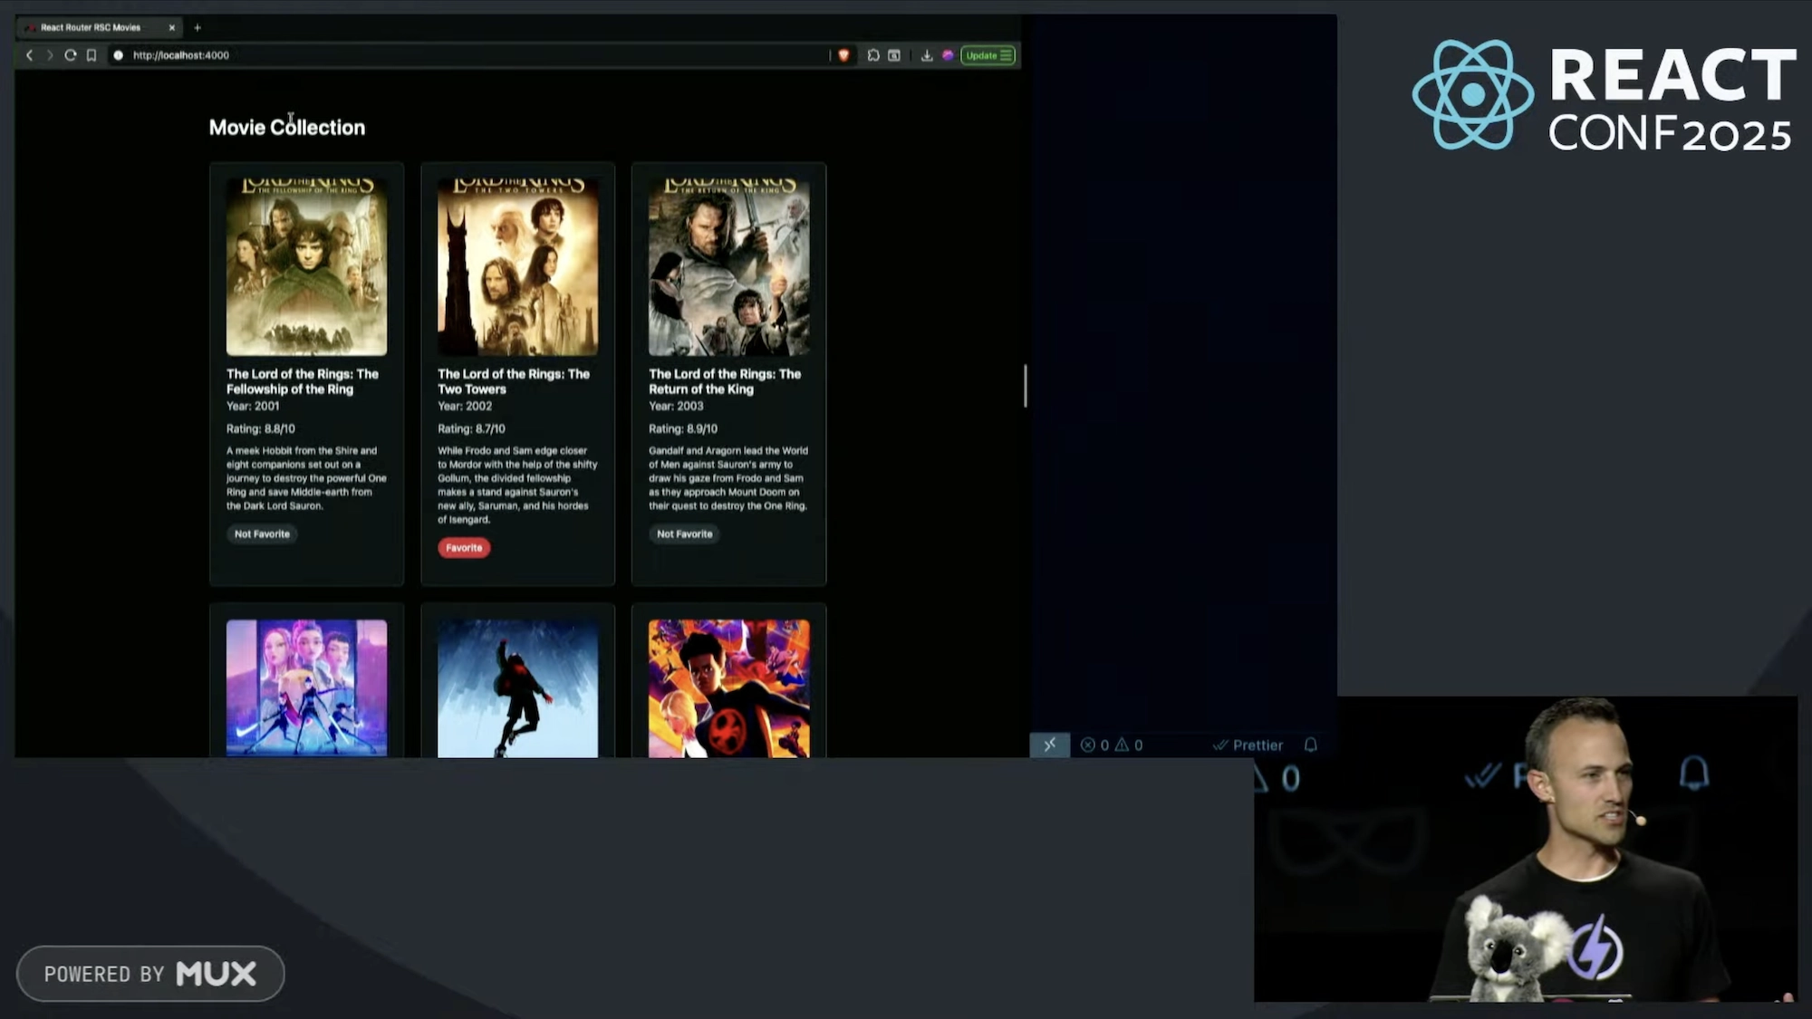Open the browser extensions puzzle icon
Image resolution: width=1812 pixels, height=1019 pixels.
pyautogui.click(x=873, y=55)
